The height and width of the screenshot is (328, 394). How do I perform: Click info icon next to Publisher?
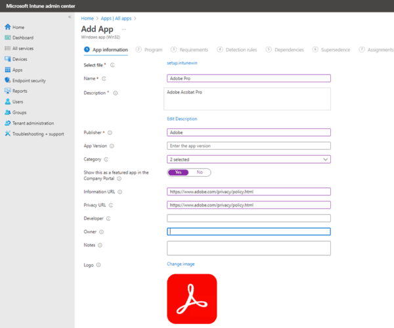tap(110, 133)
